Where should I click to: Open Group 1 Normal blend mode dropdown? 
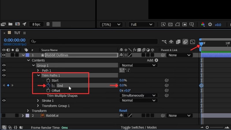point(139,65)
